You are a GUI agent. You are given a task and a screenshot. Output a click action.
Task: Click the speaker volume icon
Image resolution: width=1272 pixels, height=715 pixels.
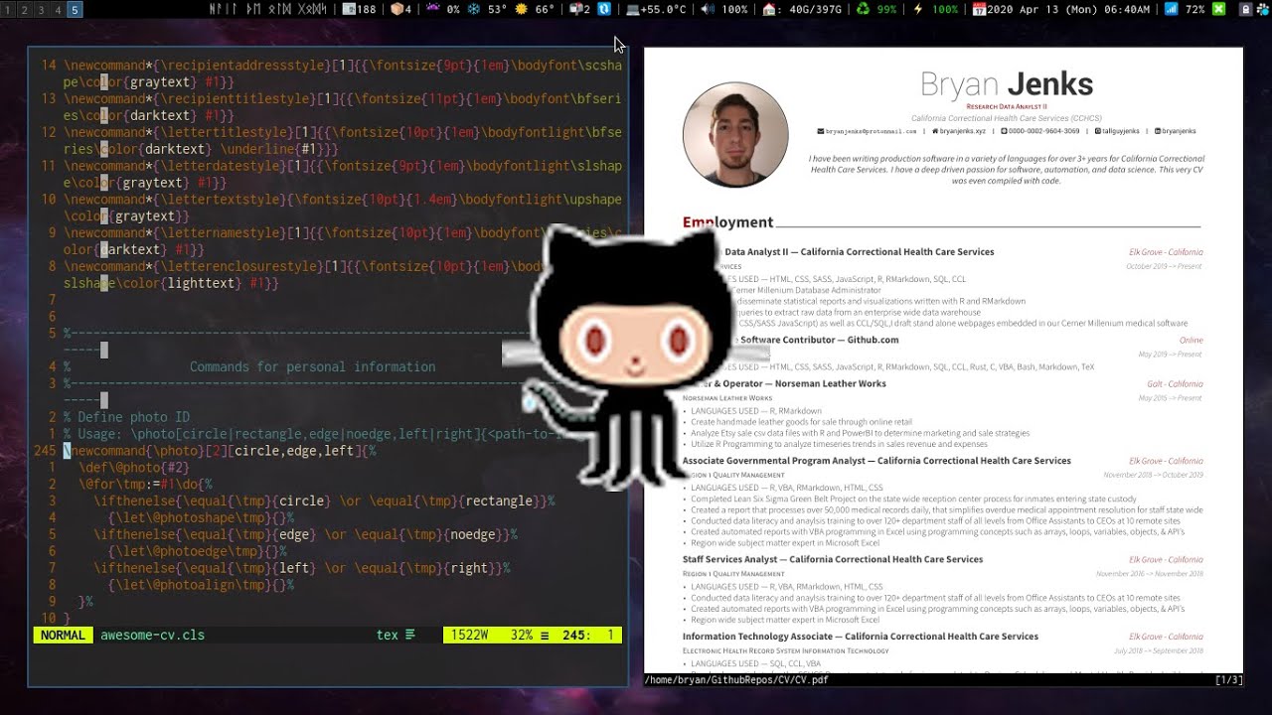(707, 9)
